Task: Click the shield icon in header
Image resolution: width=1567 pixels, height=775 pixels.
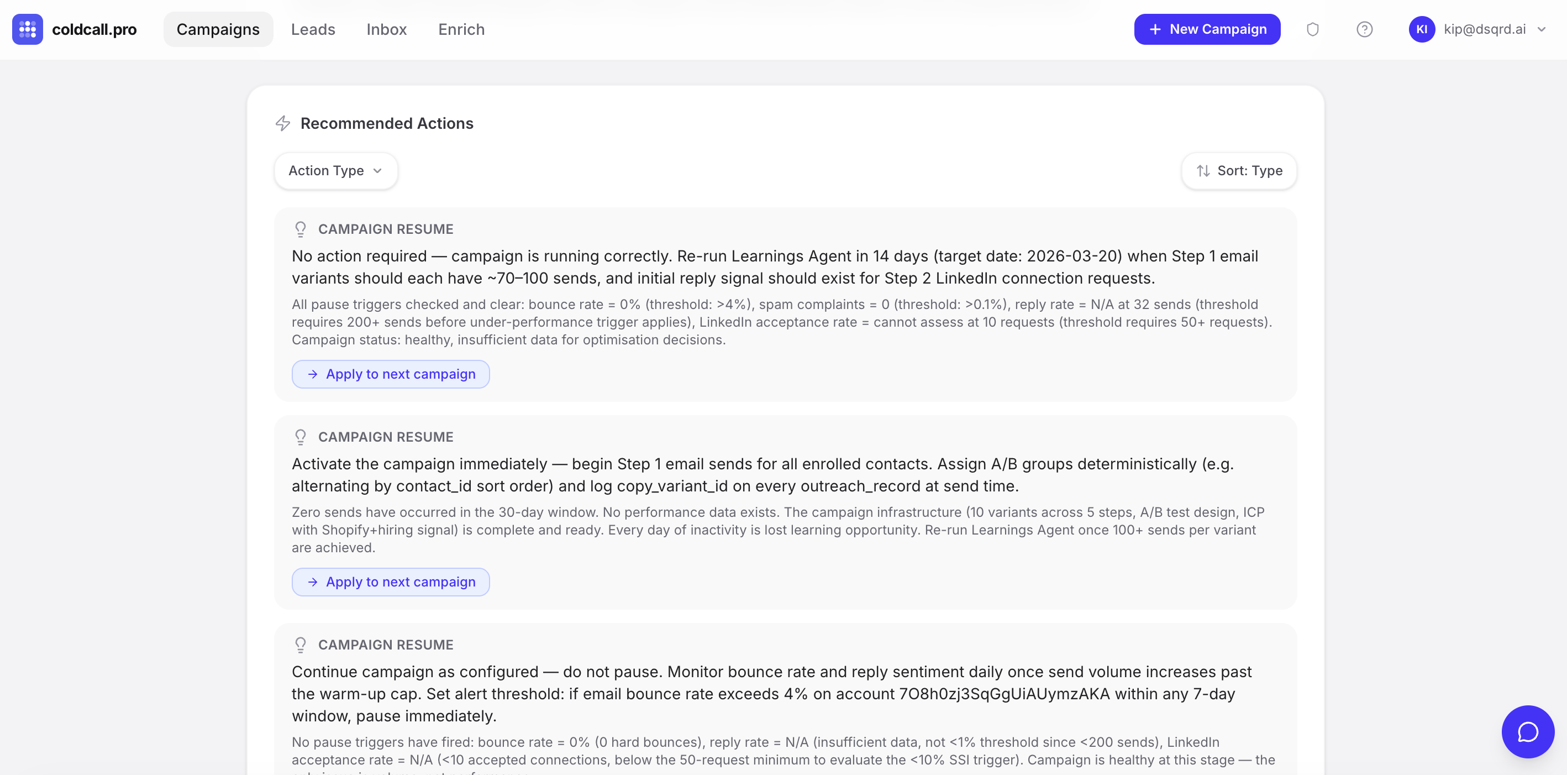Action: point(1312,29)
